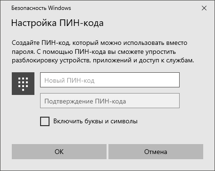Close the Безопасность Windows dialog

coord(204,8)
